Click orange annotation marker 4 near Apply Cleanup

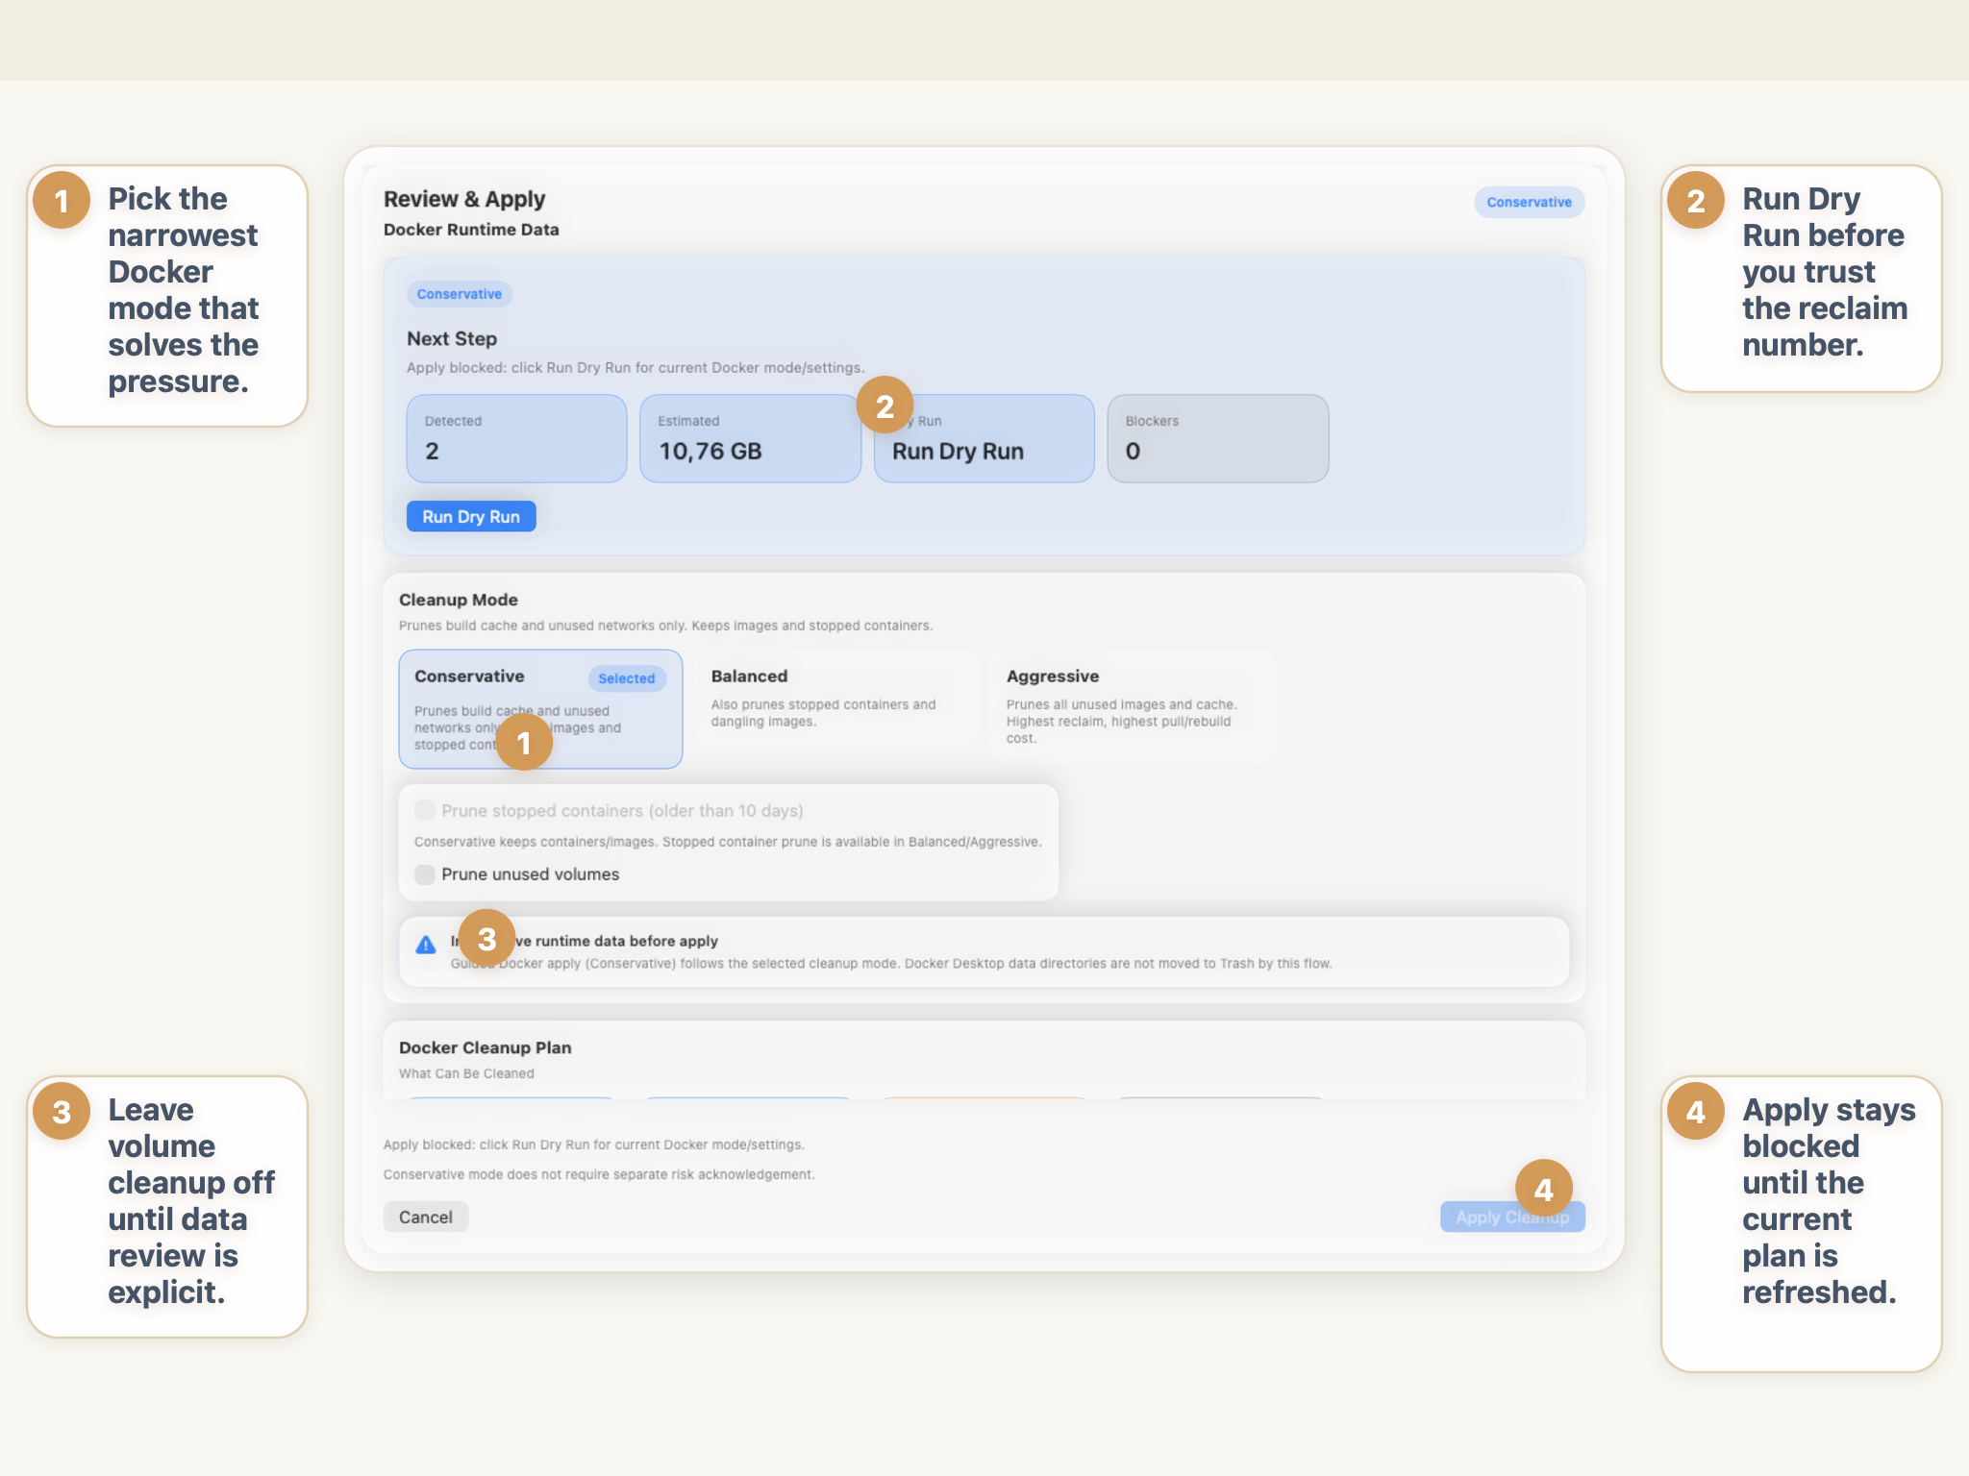pos(1545,1190)
